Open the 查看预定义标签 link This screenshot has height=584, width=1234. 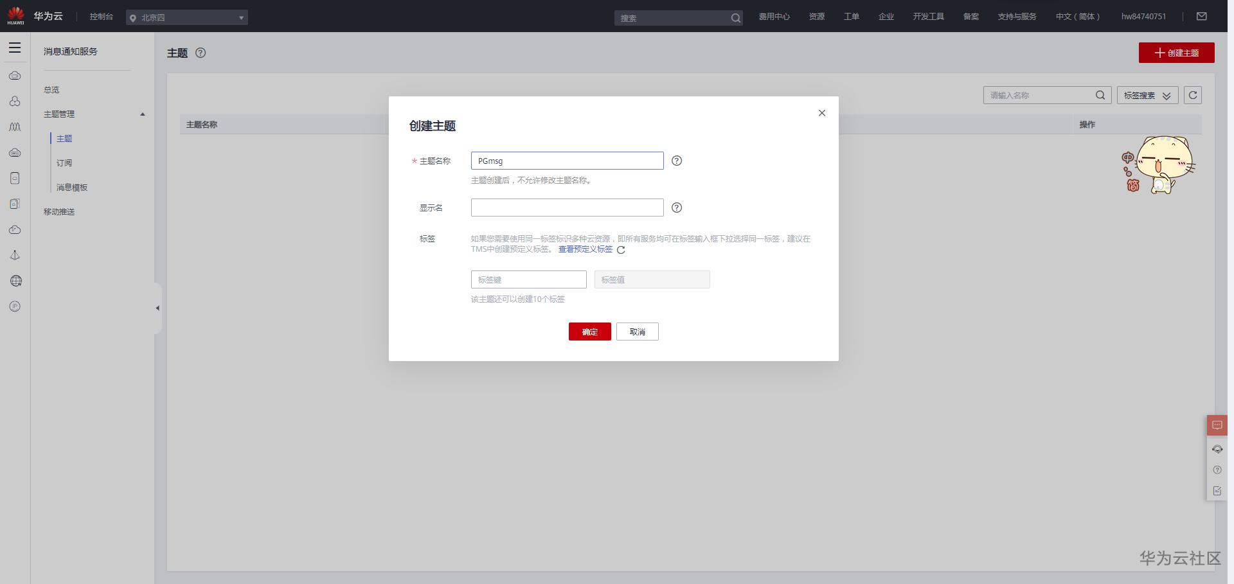(x=586, y=249)
